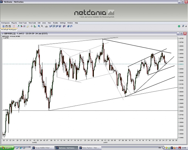Click the system tray clock

[x=184, y=148]
